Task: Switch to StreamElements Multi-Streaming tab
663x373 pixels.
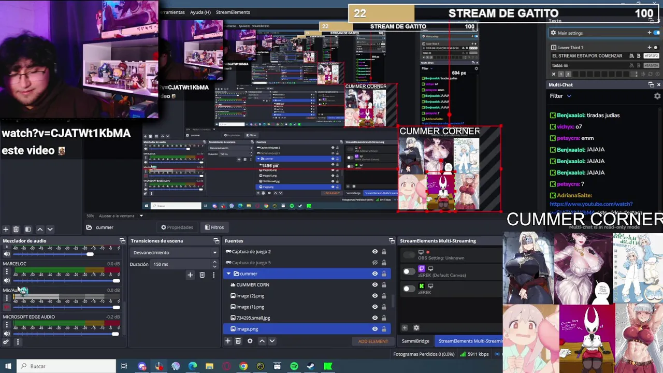Action: coord(469,341)
